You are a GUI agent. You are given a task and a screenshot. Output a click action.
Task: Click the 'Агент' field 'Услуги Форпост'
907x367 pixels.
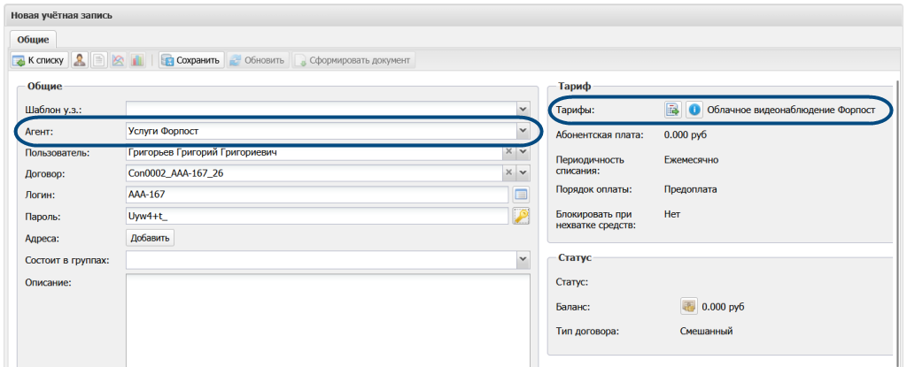(x=321, y=132)
